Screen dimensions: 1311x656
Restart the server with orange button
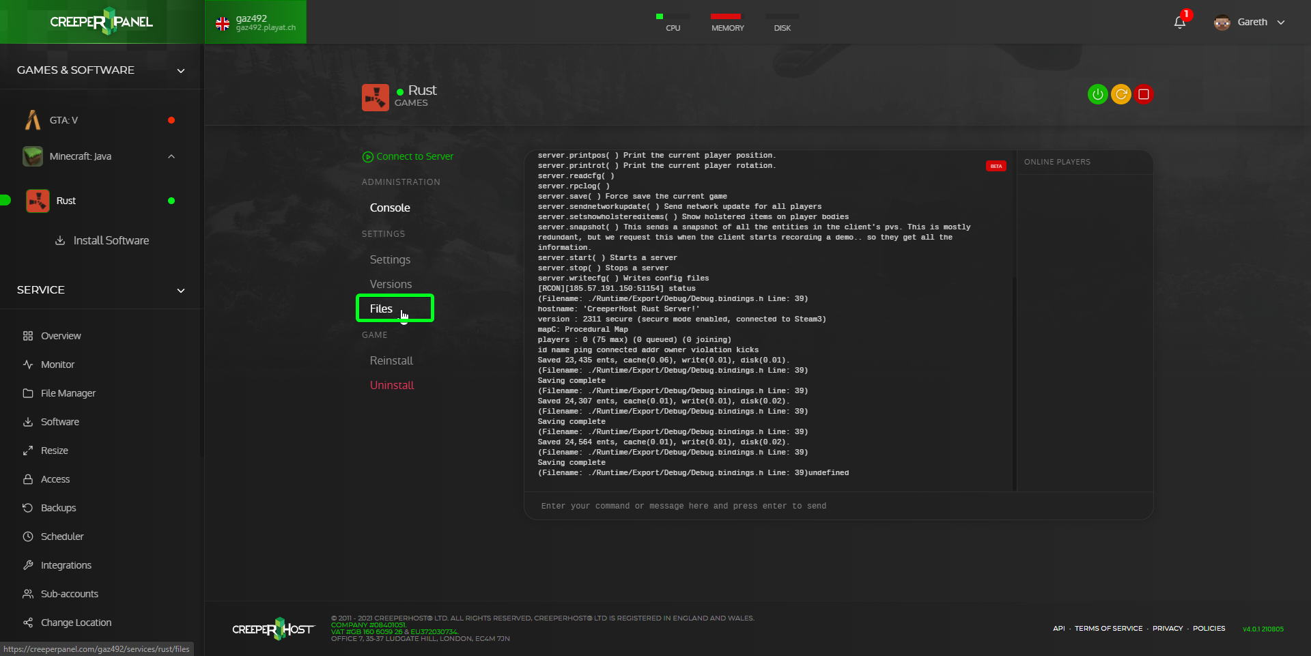[1120, 94]
